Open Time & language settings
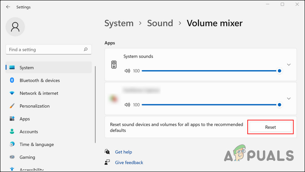Image resolution: width=305 pixels, height=172 pixels. click(37, 144)
